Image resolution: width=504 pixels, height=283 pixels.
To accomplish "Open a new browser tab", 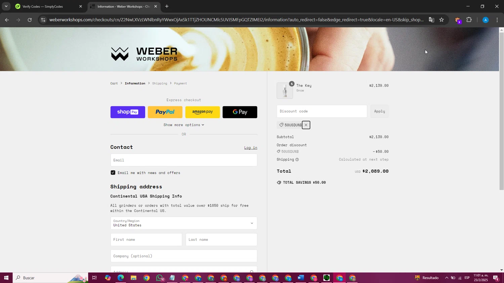I will point(167,6).
